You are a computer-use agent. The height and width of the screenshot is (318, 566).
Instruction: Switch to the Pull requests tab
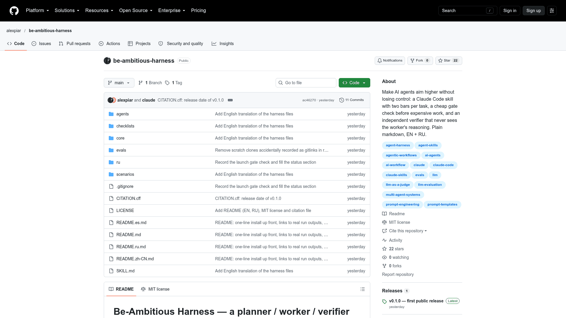75,44
